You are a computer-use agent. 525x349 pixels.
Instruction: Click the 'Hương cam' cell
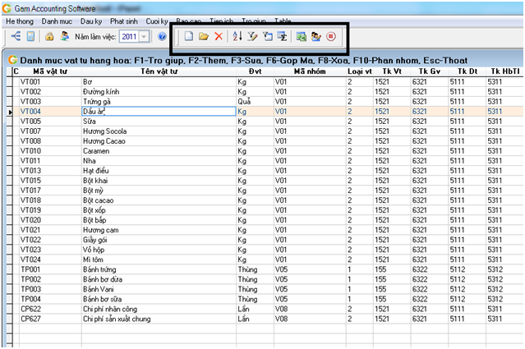tap(159, 230)
